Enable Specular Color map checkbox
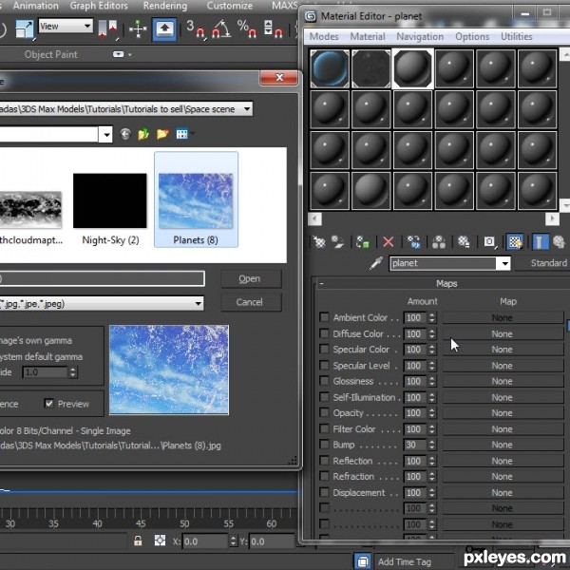This screenshot has width=570, height=570. pyautogui.click(x=324, y=349)
